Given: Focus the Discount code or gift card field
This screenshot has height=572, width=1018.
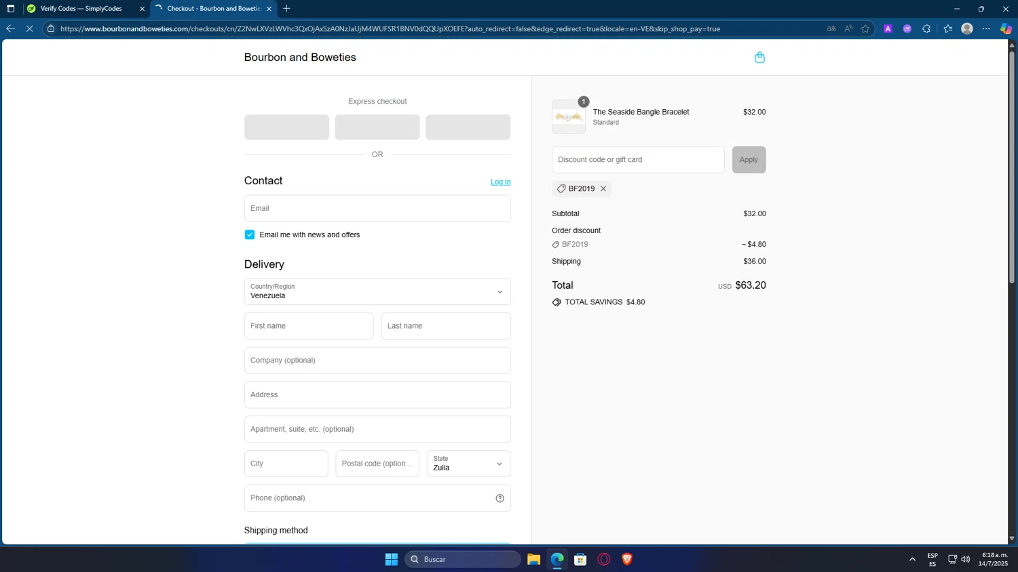Looking at the screenshot, I should [x=638, y=160].
